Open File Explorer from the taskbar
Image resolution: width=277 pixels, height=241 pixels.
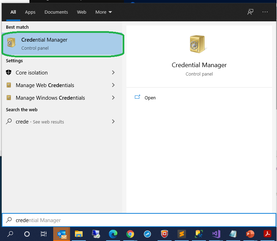(x=78, y=234)
